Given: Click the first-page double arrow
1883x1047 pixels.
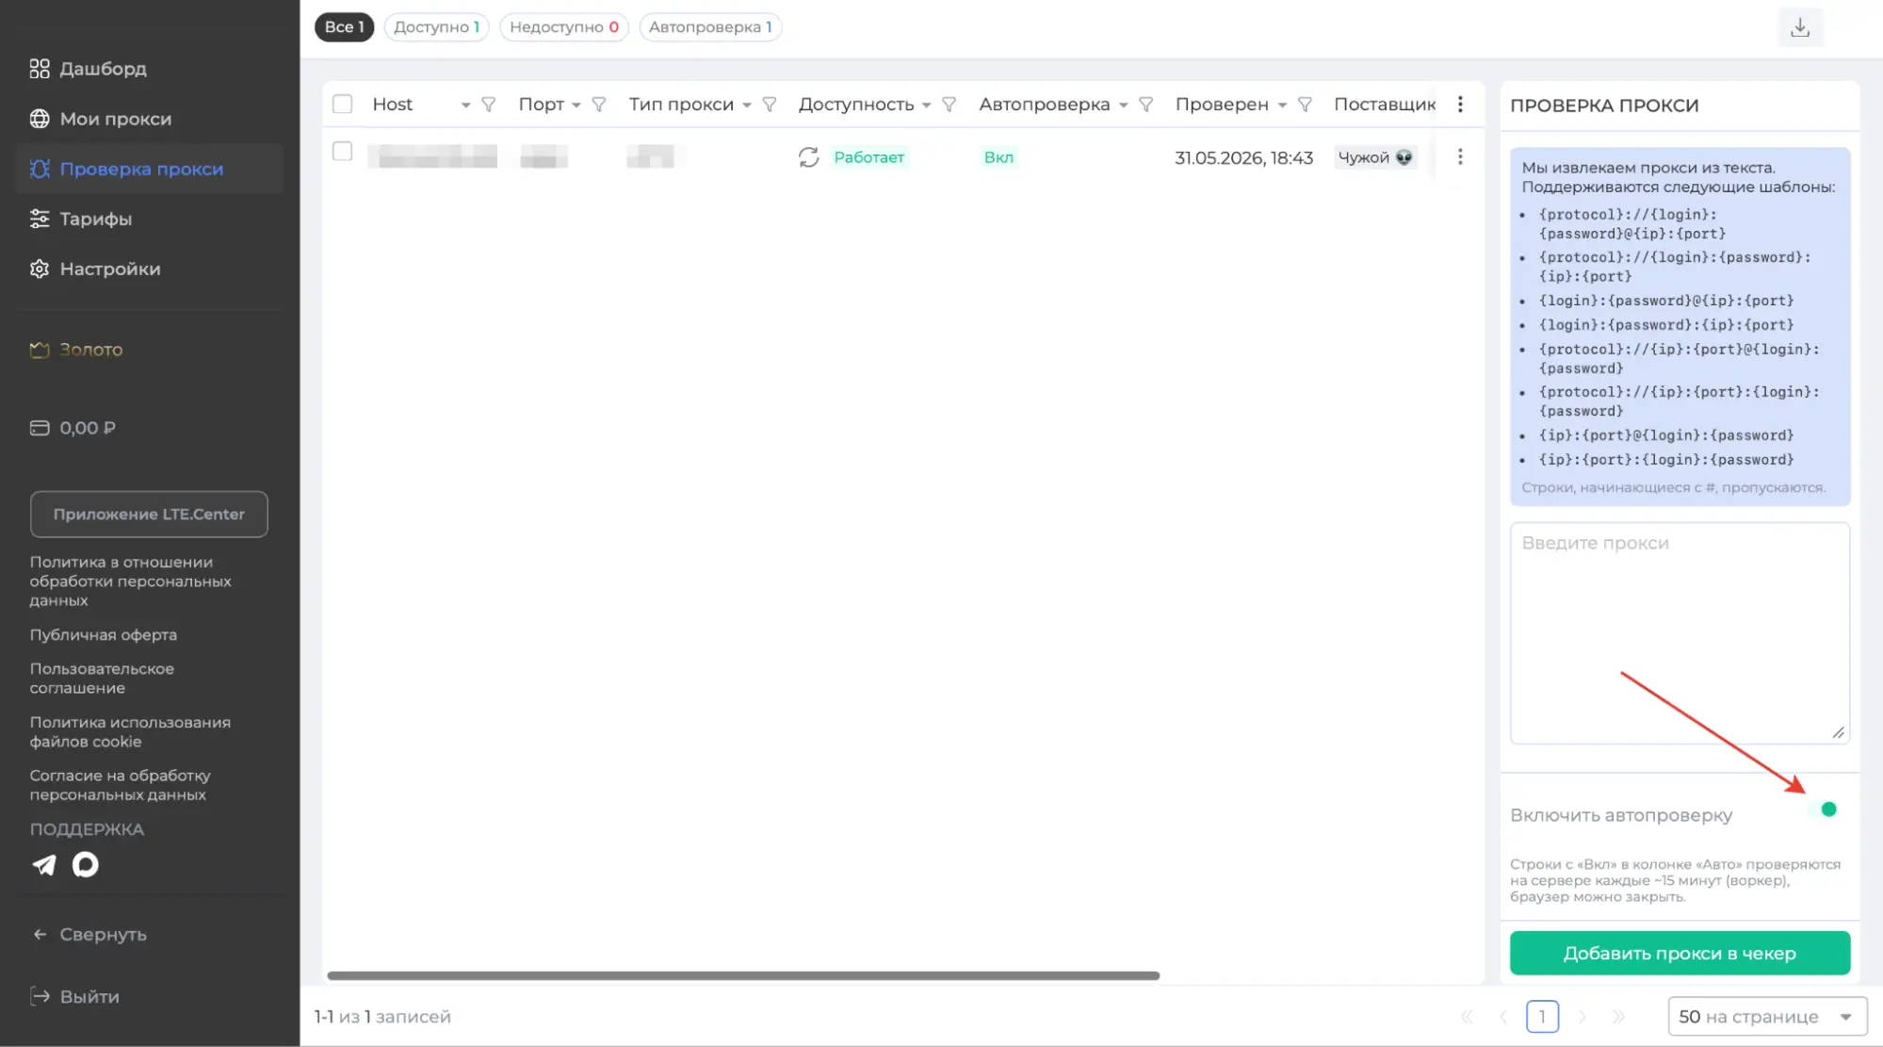Looking at the screenshot, I should point(1467,1017).
